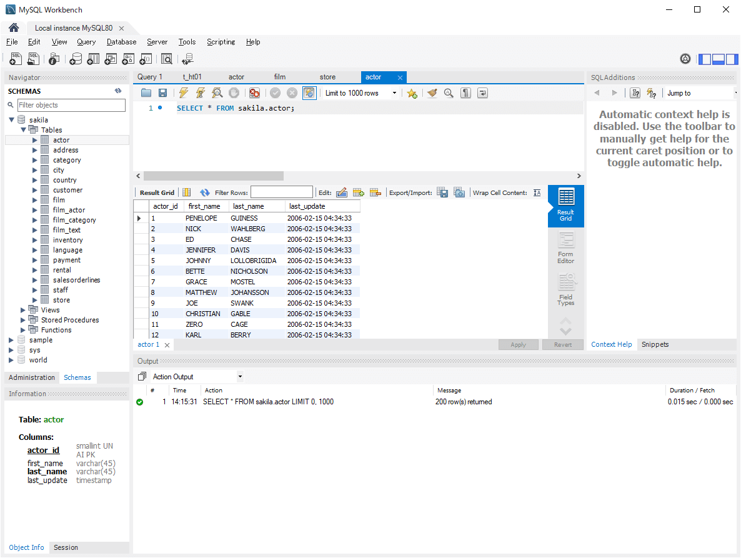Switch to the Administration tab
This screenshot has height=558, width=741.
32,377
